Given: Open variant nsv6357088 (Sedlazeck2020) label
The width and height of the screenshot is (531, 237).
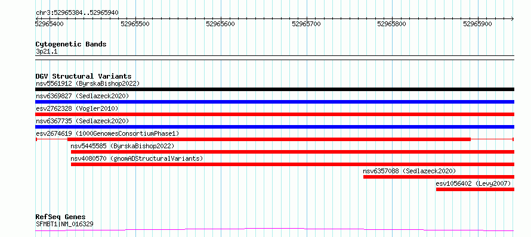Looking at the screenshot, I should [x=409, y=171].
